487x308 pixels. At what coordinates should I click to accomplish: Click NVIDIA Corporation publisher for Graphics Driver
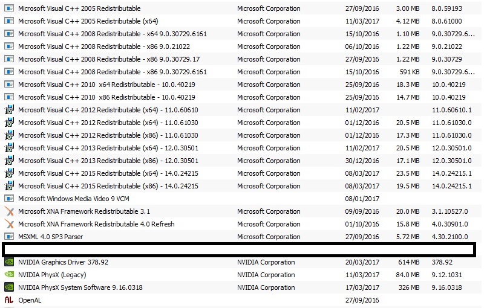click(266, 262)
